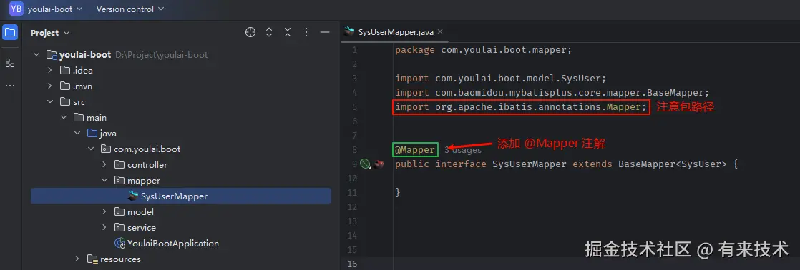The image size is (800, 270).
Task: Click Expand All in Project panel
Action: (x=269, y=33)
